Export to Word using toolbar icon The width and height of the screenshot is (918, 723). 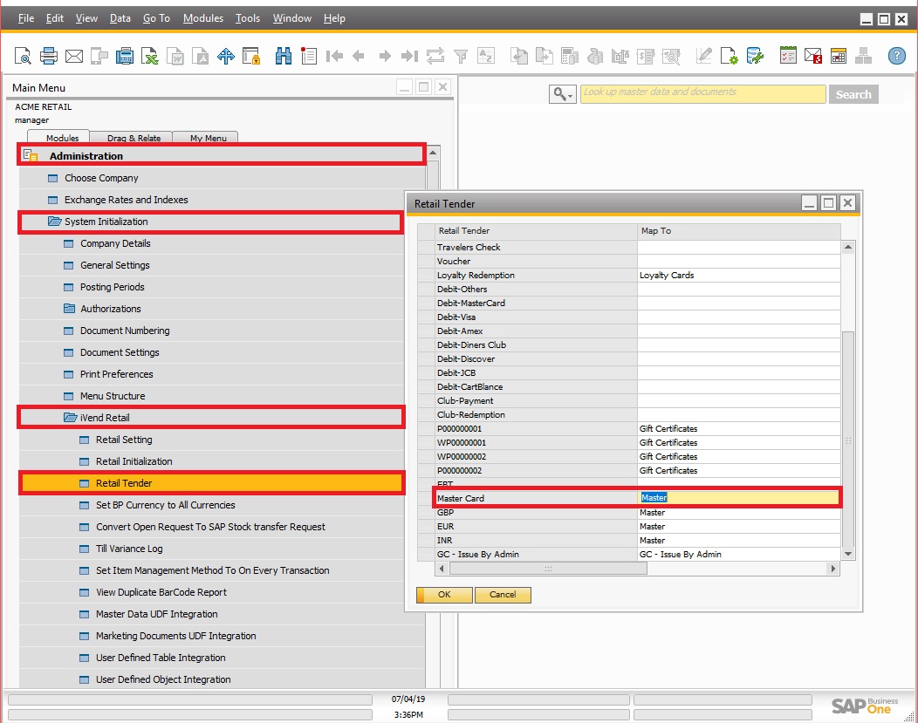point(175,56)
